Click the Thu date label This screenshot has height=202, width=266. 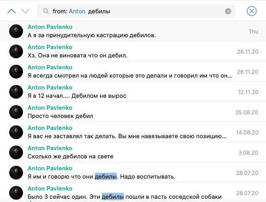tap(254, 32)
